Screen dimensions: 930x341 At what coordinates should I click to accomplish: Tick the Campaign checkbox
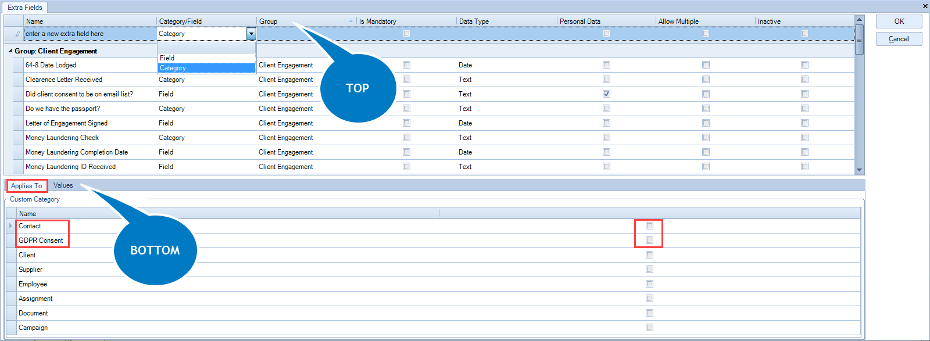pos(649,328)
